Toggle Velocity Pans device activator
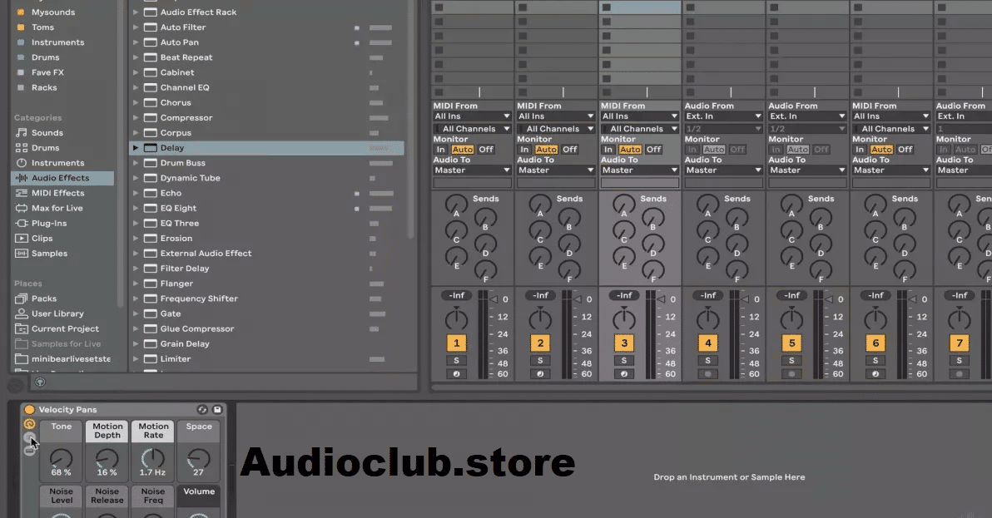The image size is (992, 518). (29, 409)
